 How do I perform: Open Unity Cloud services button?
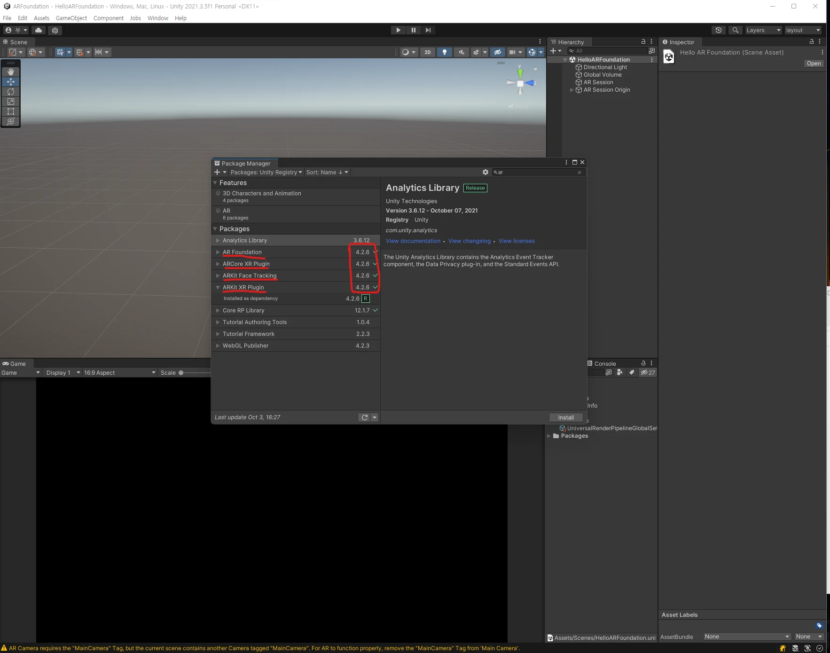tap(39, 30)
